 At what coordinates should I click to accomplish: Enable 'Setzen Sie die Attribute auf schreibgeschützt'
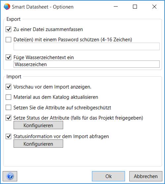[9, 108]
